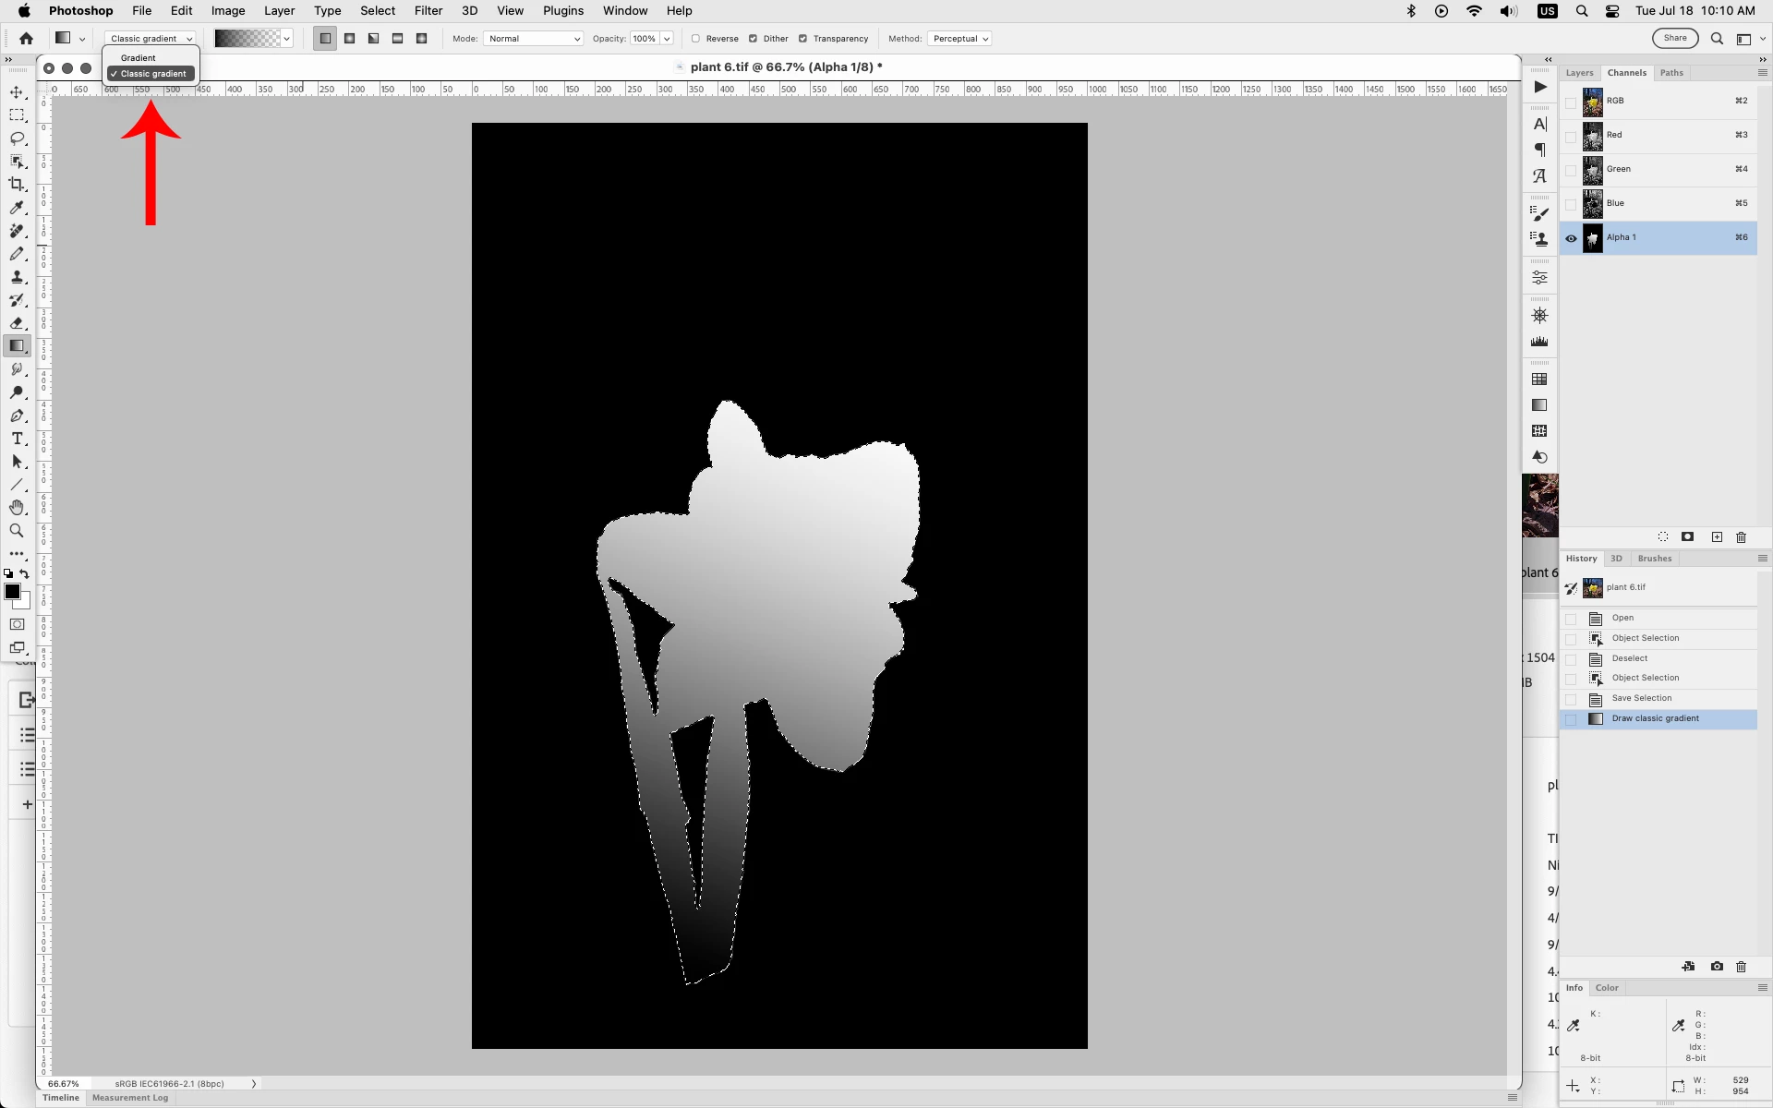Select the Lasso tool
This screenshot has width=1773, height=1108.
[x=17, y=138]
